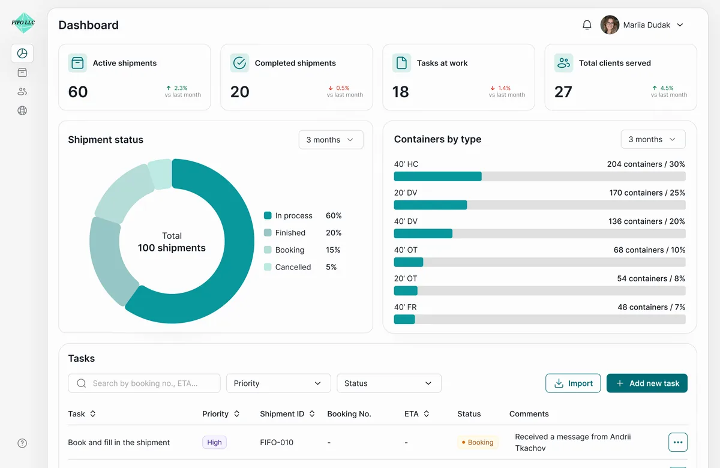Click the Active shipments value 60
The image size is (720, 468).
coord(78,92)
